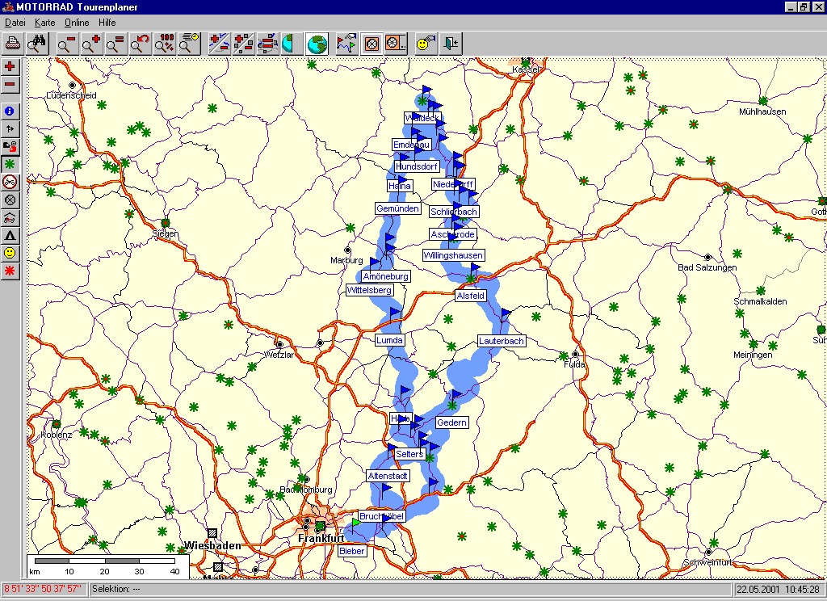Click the print icon in toolbar
The width and height of the screenshot is (827, 601).
[13, 44]
